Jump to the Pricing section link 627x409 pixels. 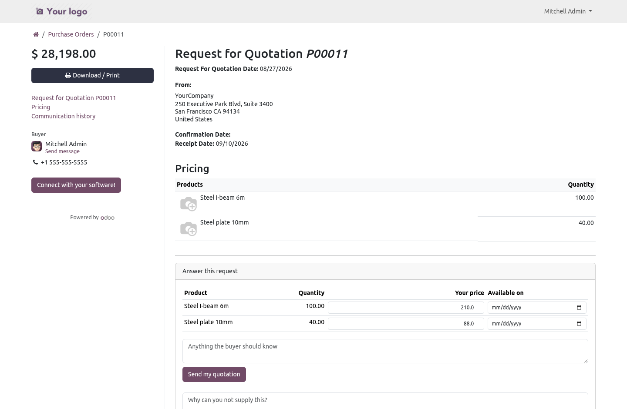tap(41, 107)
